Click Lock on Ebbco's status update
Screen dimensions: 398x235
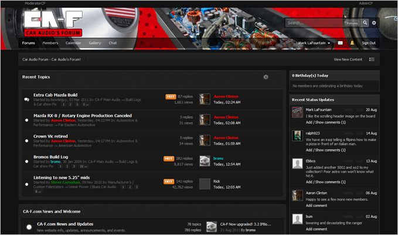click(x=359, y=161)
